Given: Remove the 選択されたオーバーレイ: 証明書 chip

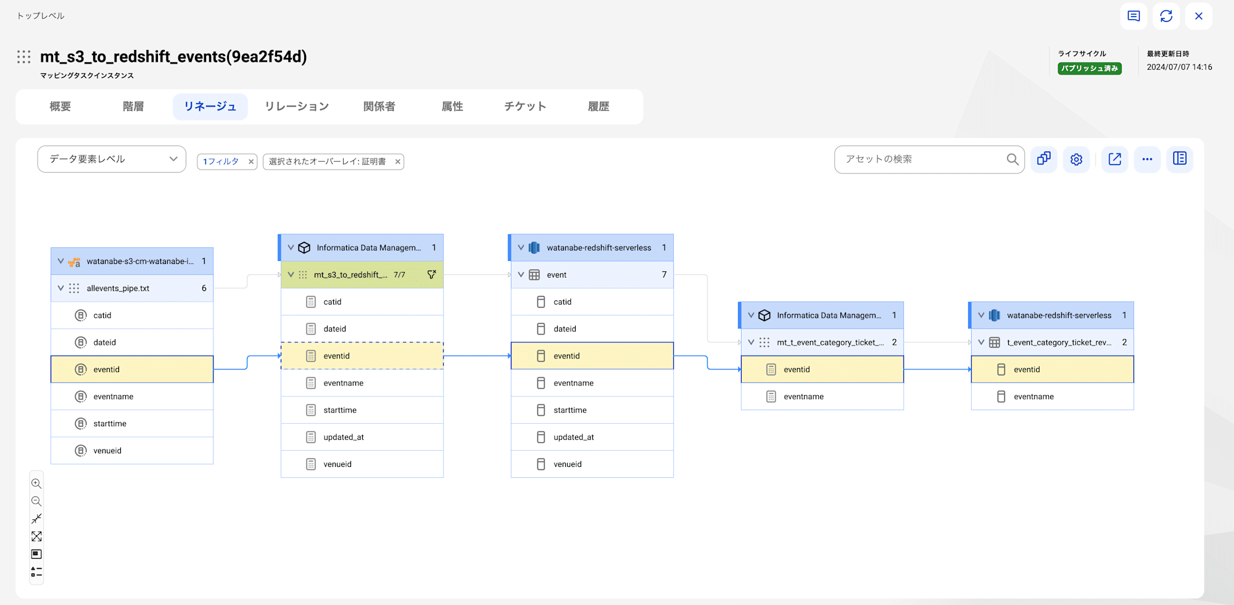Looking at the screenshot, I should (398, 162).
